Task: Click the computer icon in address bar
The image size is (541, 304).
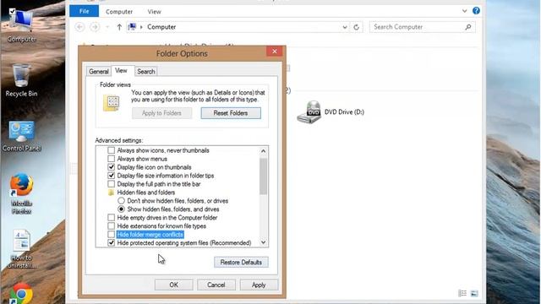Action: [132, 27]
